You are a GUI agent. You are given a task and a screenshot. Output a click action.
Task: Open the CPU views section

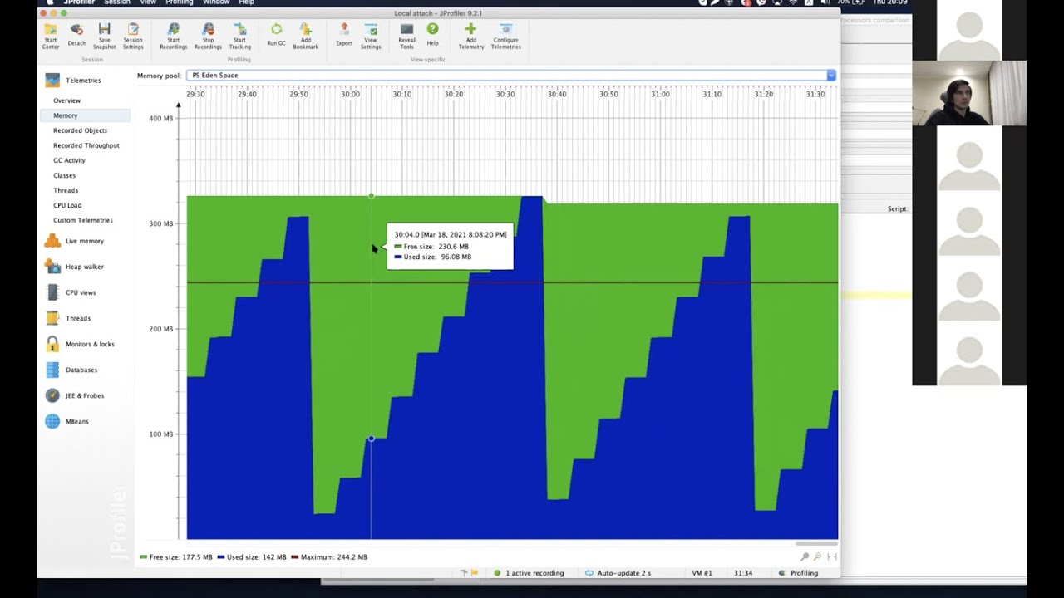tap(71, 292)
